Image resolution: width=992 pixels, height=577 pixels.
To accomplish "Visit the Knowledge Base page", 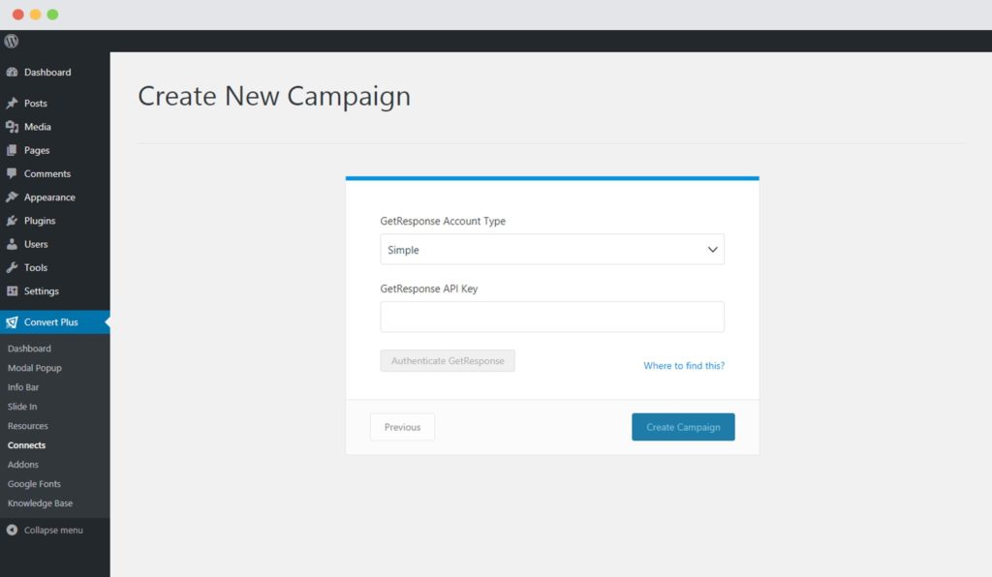I will click(x=40, y=502).
